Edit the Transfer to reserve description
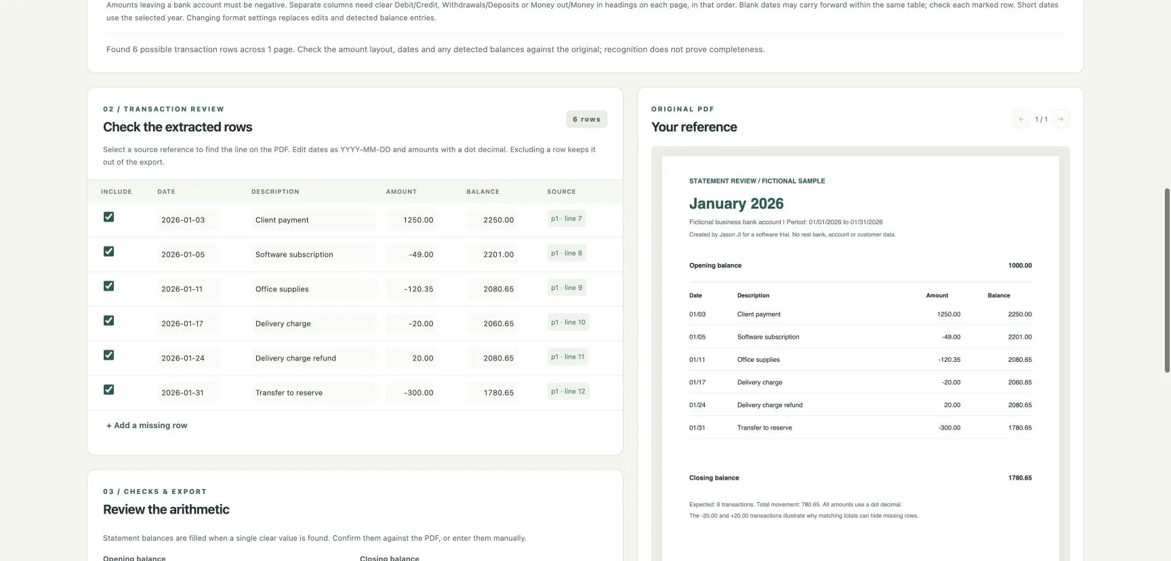This screenshot has height=561, width=1171. tap(313, 393)
